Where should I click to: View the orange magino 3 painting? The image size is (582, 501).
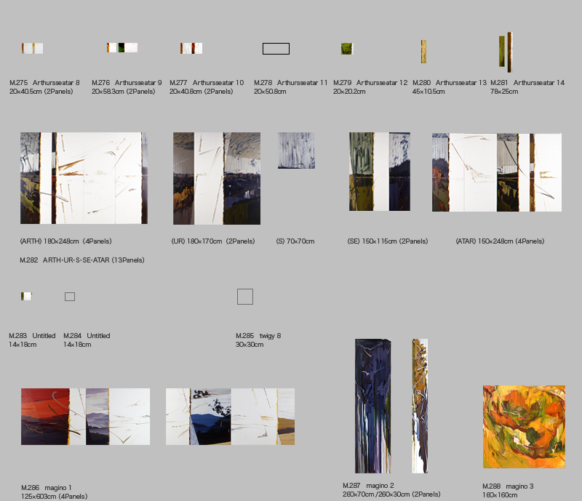524,427
